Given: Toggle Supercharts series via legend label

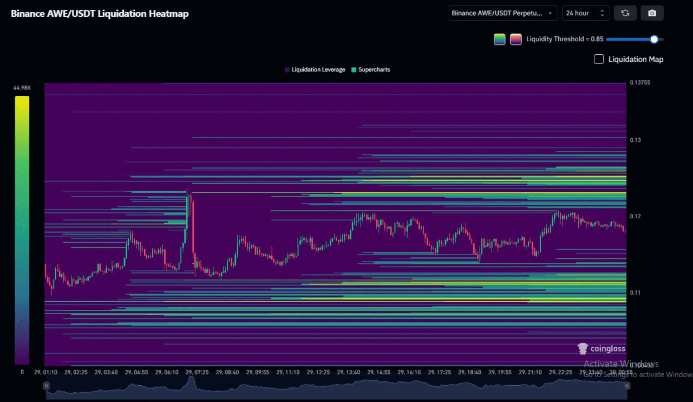Looking at the screenshot, I should pyautogui.click(x=374, y=70).
